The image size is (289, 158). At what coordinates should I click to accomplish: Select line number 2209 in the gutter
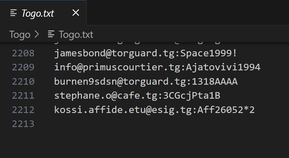point(23,67)
